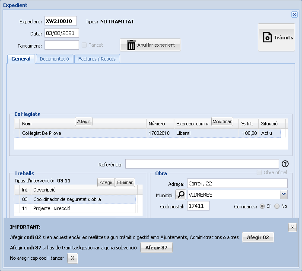Dismiss the IMPORTANT notice with its corner X

pyautogui.click(x=292, y=227)
